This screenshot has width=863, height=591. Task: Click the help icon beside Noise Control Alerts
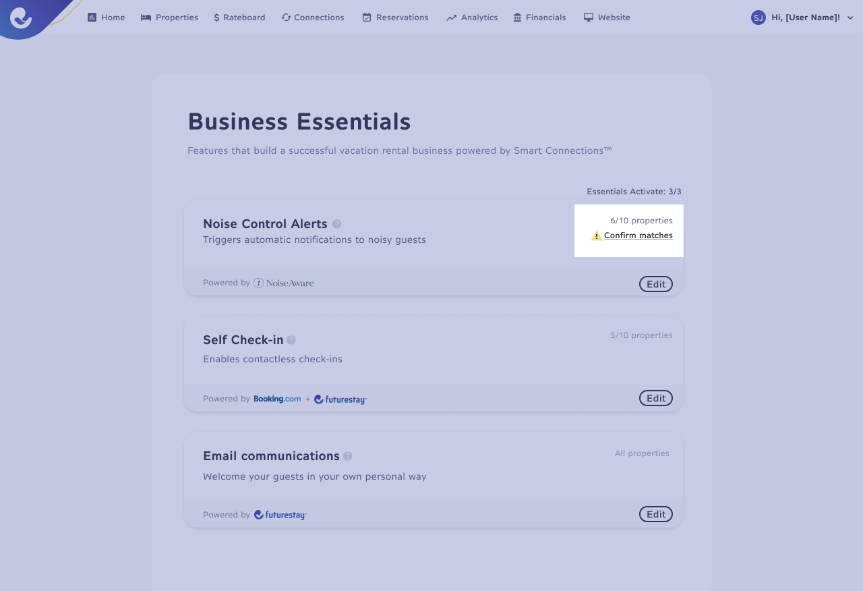(337, 224)
